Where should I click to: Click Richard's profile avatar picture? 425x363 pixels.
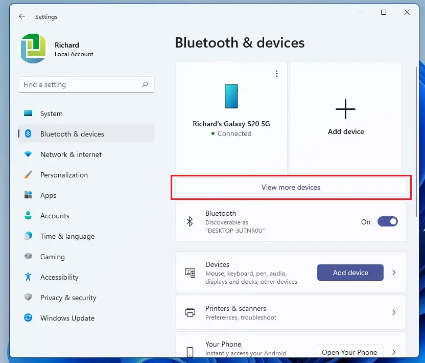33,49
